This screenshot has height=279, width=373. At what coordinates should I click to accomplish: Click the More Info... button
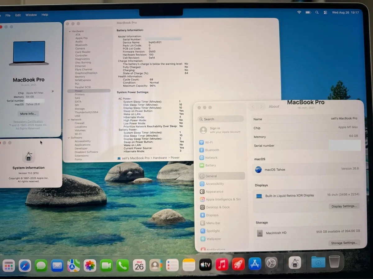(x=28, y=114)
